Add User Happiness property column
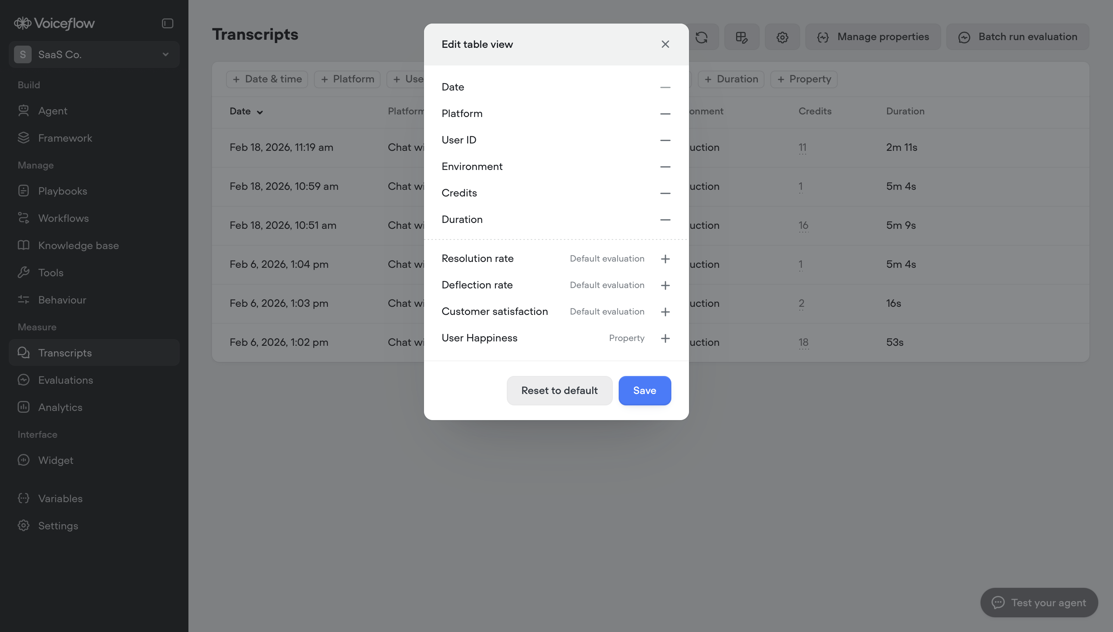This screenshot has height=632, width=1113. pyautogui.click(x=665, y=338)
